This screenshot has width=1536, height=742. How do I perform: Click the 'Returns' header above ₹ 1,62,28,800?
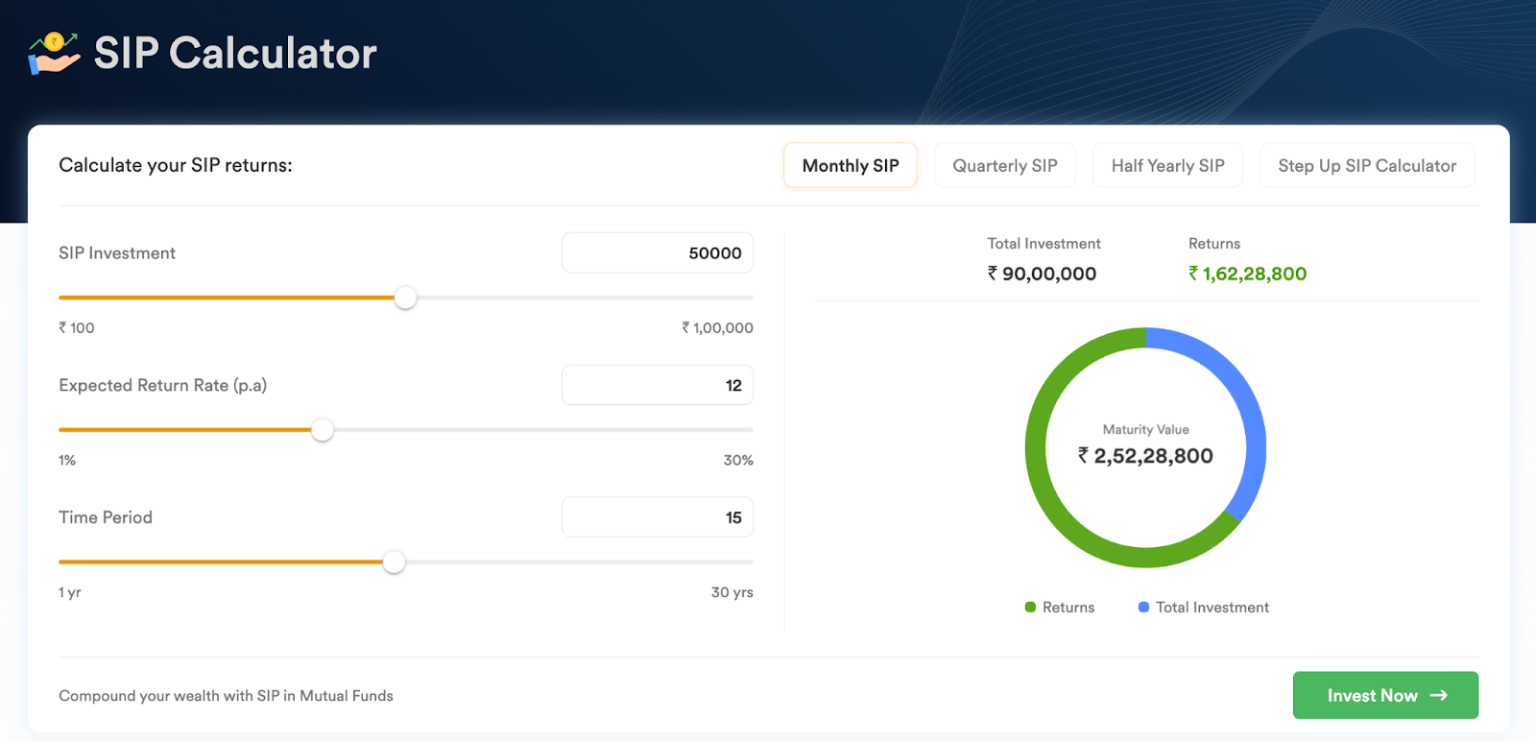[1214, 243]
